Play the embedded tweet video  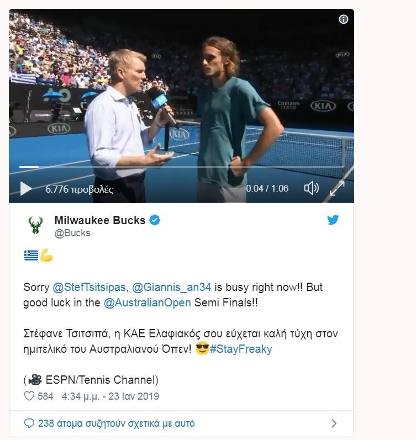click(25, 189)
